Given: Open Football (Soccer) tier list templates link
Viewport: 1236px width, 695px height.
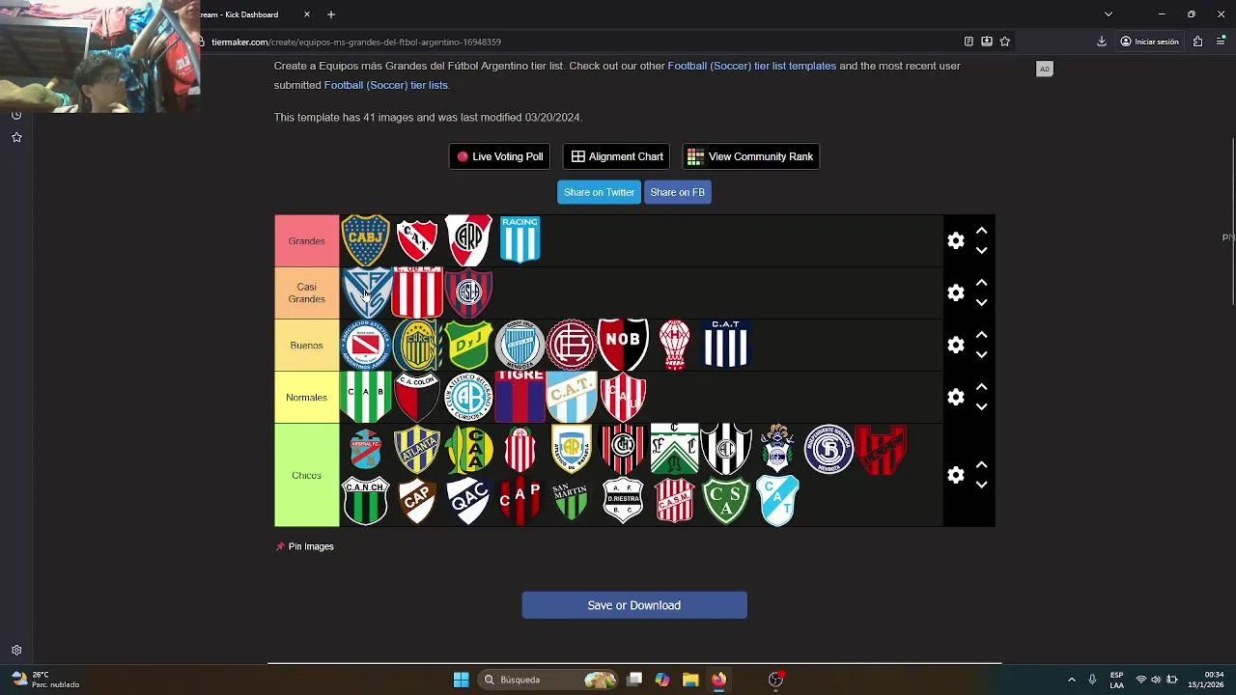Looking at the screenshot, I should click(752, 66).
